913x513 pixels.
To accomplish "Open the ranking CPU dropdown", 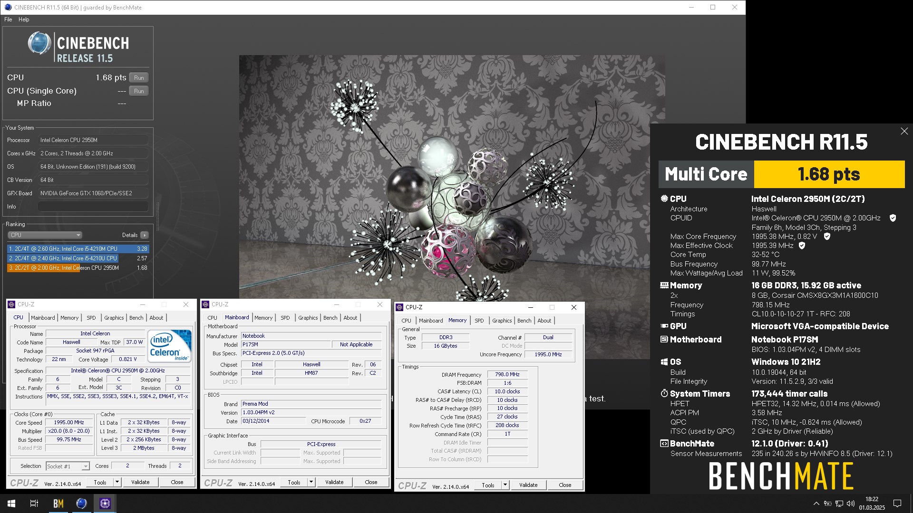I will pos(45,235).
